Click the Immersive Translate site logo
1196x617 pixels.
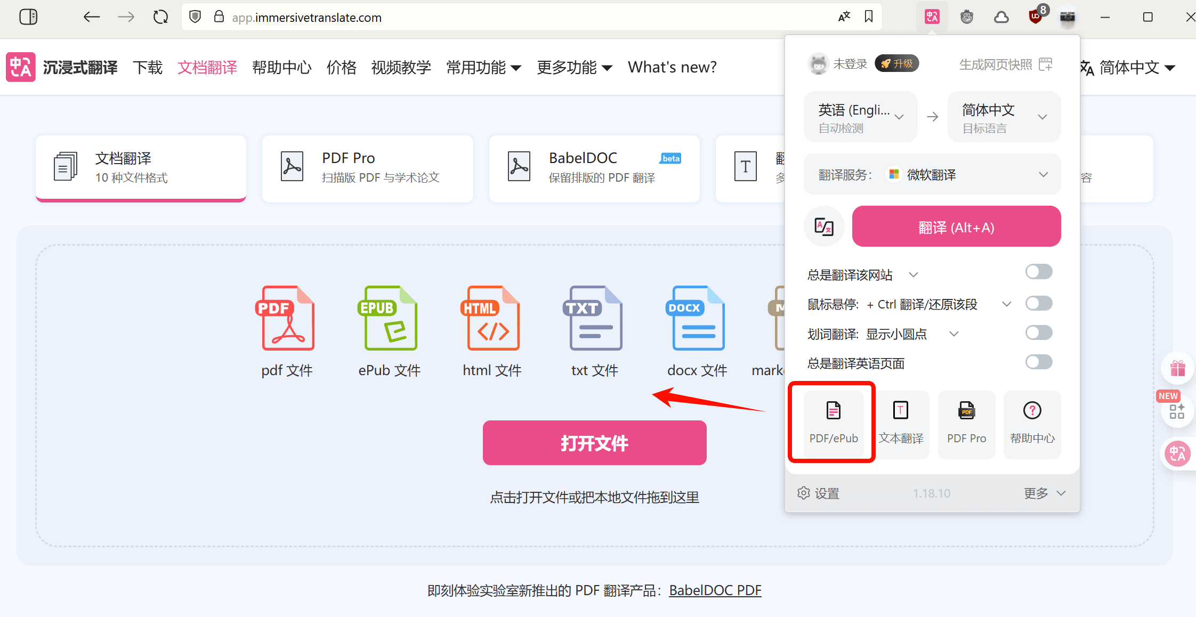[21, 67]
